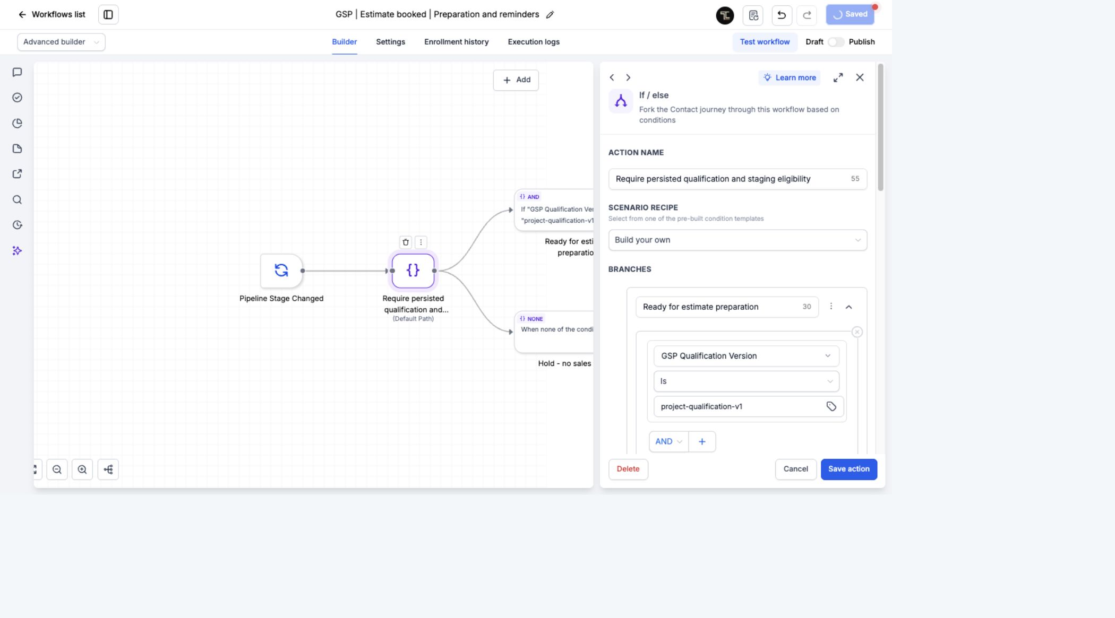Expand the If / else panel fullscreen
This screenshot has width=1115, height=618.
point(838,77)
